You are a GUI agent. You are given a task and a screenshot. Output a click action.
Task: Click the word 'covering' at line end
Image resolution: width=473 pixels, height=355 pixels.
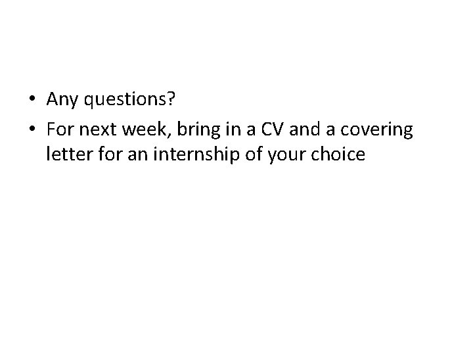tap(377, 130)
